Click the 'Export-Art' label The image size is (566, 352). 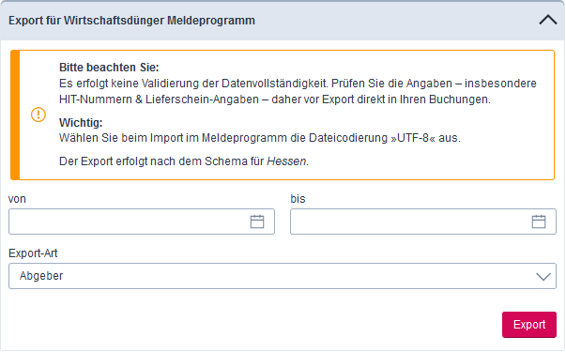[x=33, y=253]
